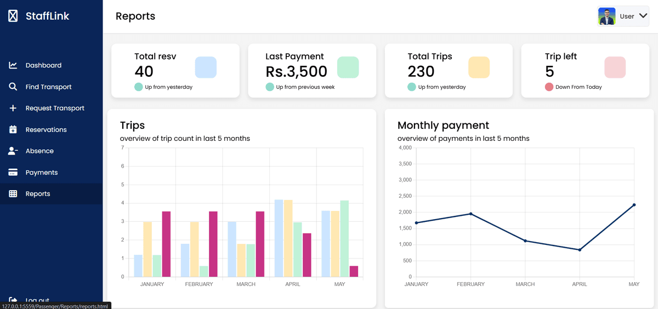Screen dimensions: 658x309
Task: Click the magenta January bar in Trips chart
Action: 166,244
